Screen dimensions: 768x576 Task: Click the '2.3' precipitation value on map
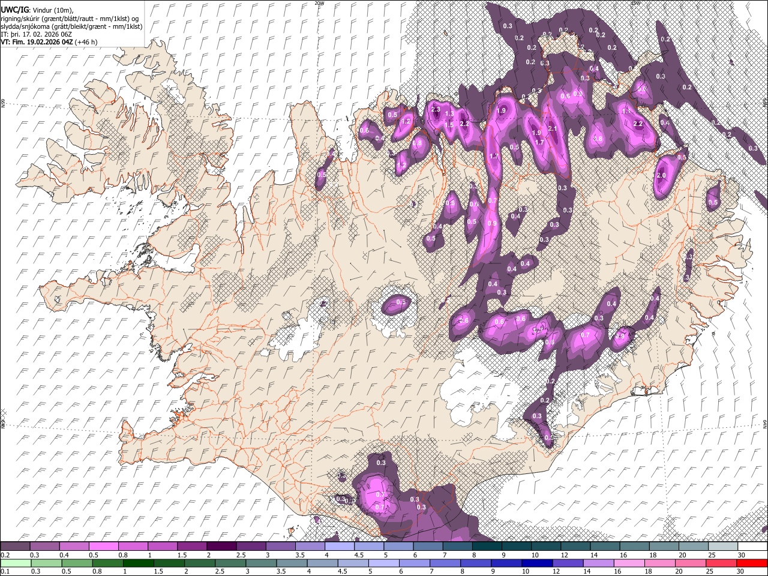click(436, 110)
